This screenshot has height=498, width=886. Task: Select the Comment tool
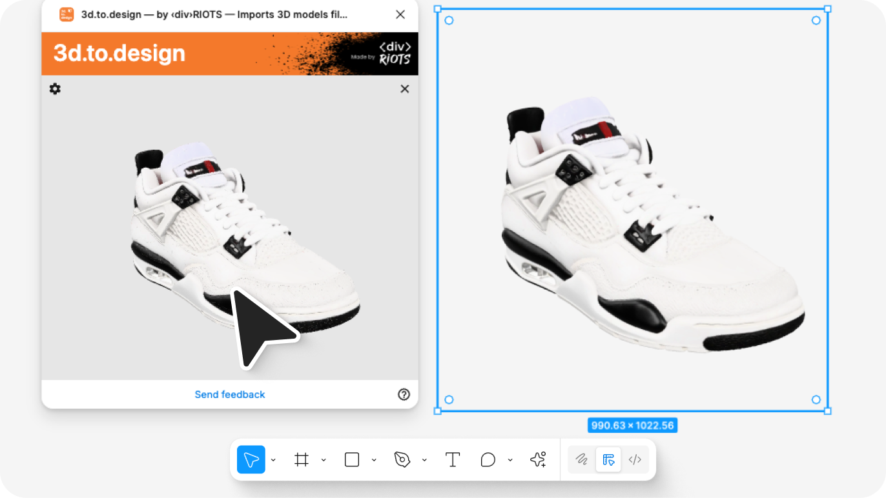click(x=488, y=460)
